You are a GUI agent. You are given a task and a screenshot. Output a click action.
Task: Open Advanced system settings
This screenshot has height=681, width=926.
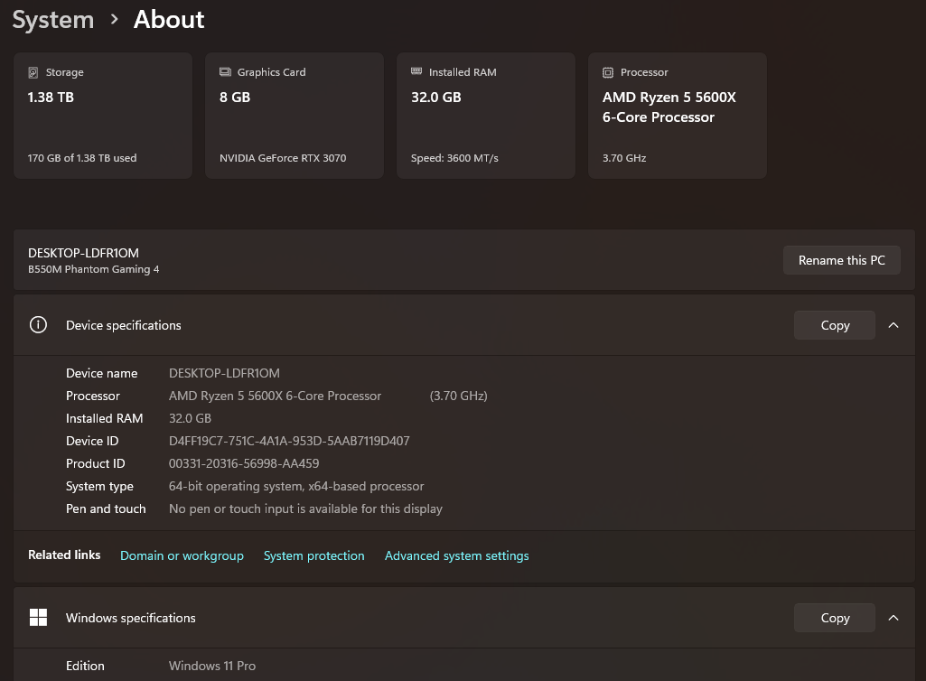coord(456,555)
